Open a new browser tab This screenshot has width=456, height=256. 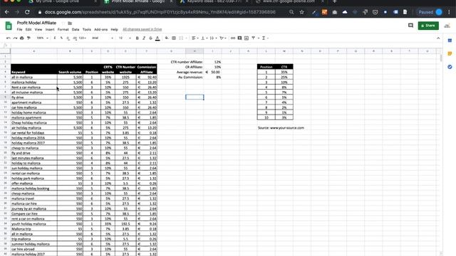click(x=334, y=1)
